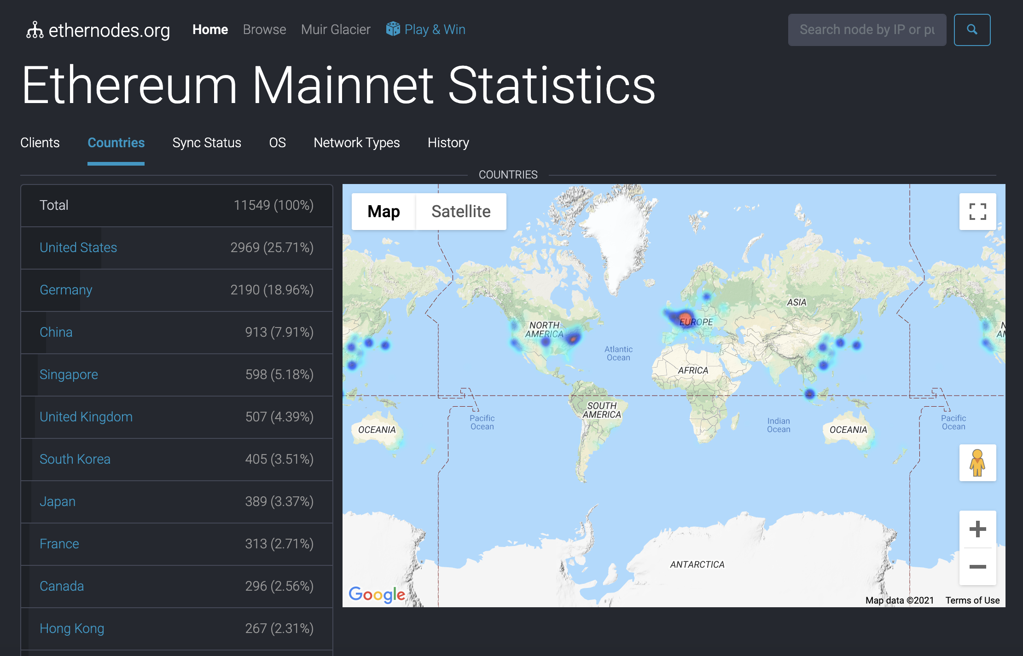The height and width of the screenshot is (656, 1023).
Task: Click the Total 11549 (100%) row
Action: (x=177, y=205)
